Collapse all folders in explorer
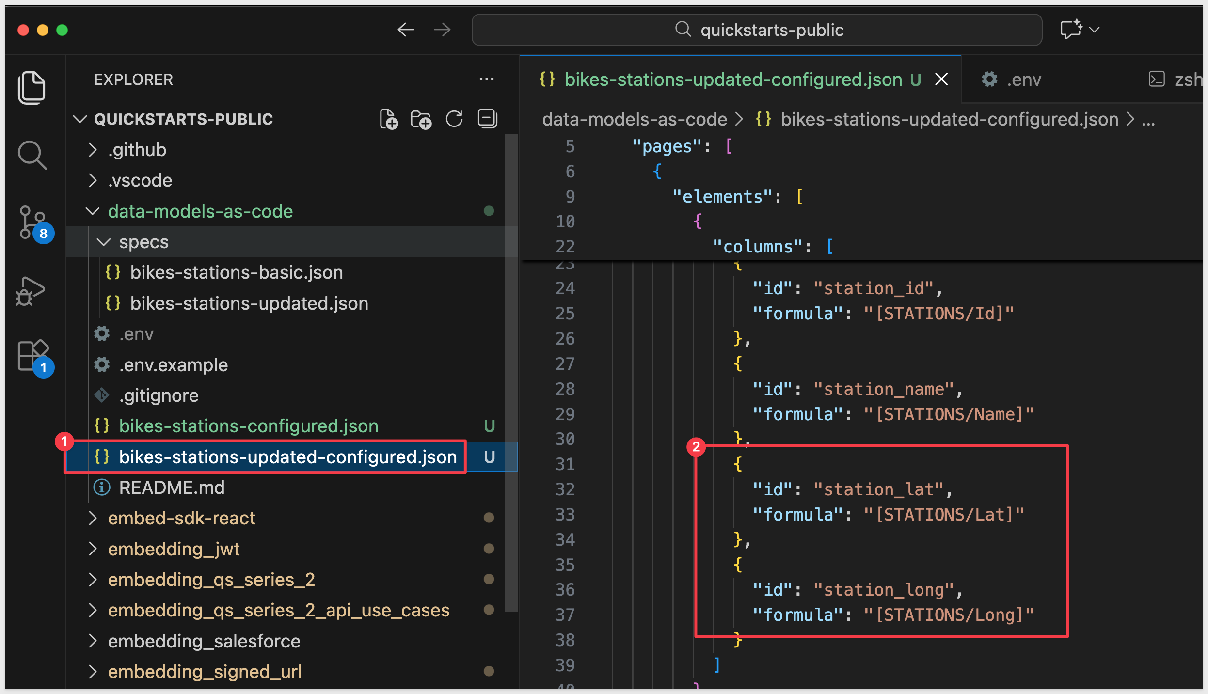The width and height of the screenshot is (1208, 694). [x=487, y=119]
